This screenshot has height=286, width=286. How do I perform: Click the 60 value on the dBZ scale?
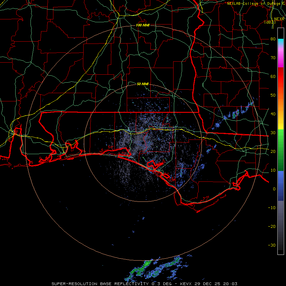(273, 76)
